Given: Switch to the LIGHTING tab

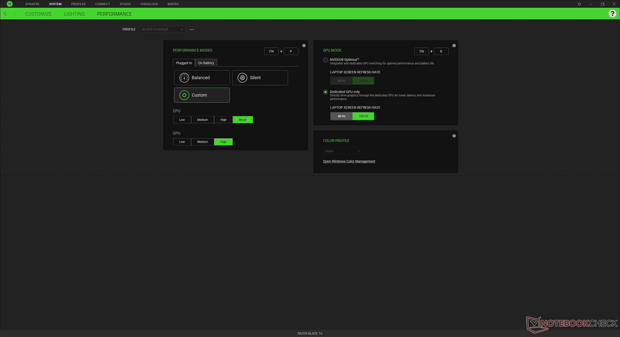Looking at the screenshot, I should 74,14.
